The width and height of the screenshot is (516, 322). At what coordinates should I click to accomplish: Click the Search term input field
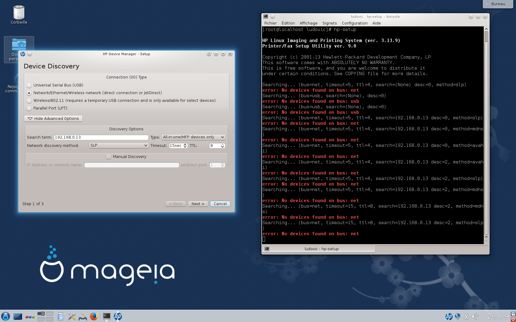pos(101,137)
